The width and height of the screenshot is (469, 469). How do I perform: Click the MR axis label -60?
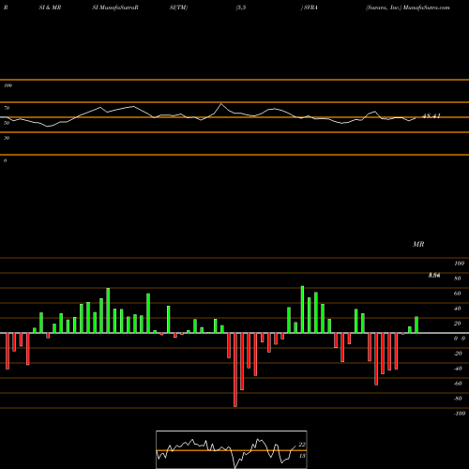click(x=458, y=384)
